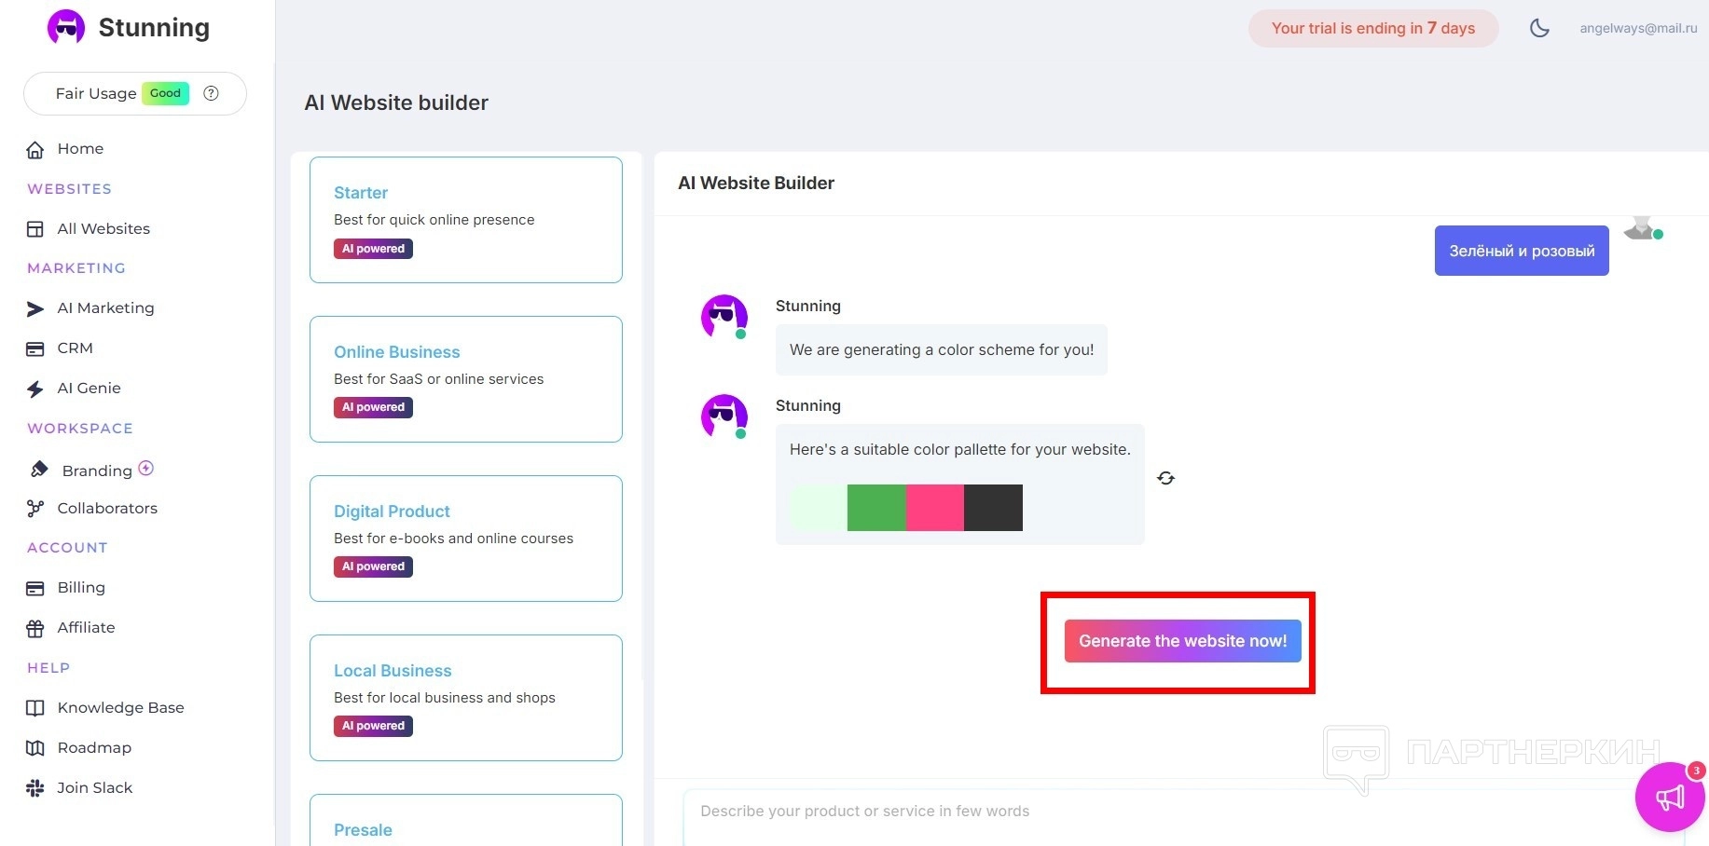Click the trial ending in 7 days notice
This screenshot has height=846, width=1709.
1373,28
